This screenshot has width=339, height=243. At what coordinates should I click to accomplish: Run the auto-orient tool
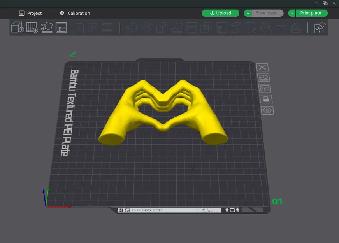[x=47, y=27]
